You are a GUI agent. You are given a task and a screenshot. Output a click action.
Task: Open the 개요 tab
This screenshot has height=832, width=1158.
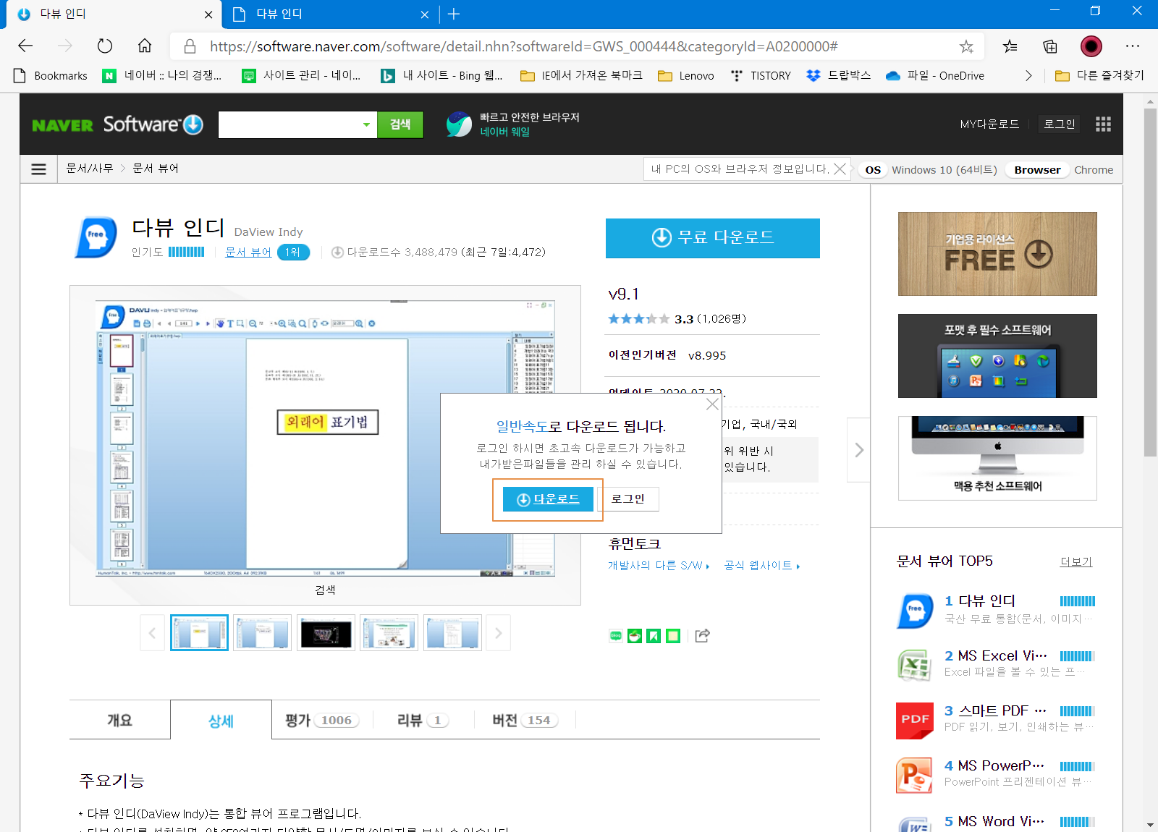pyautogui.click(x=119, y=720)
